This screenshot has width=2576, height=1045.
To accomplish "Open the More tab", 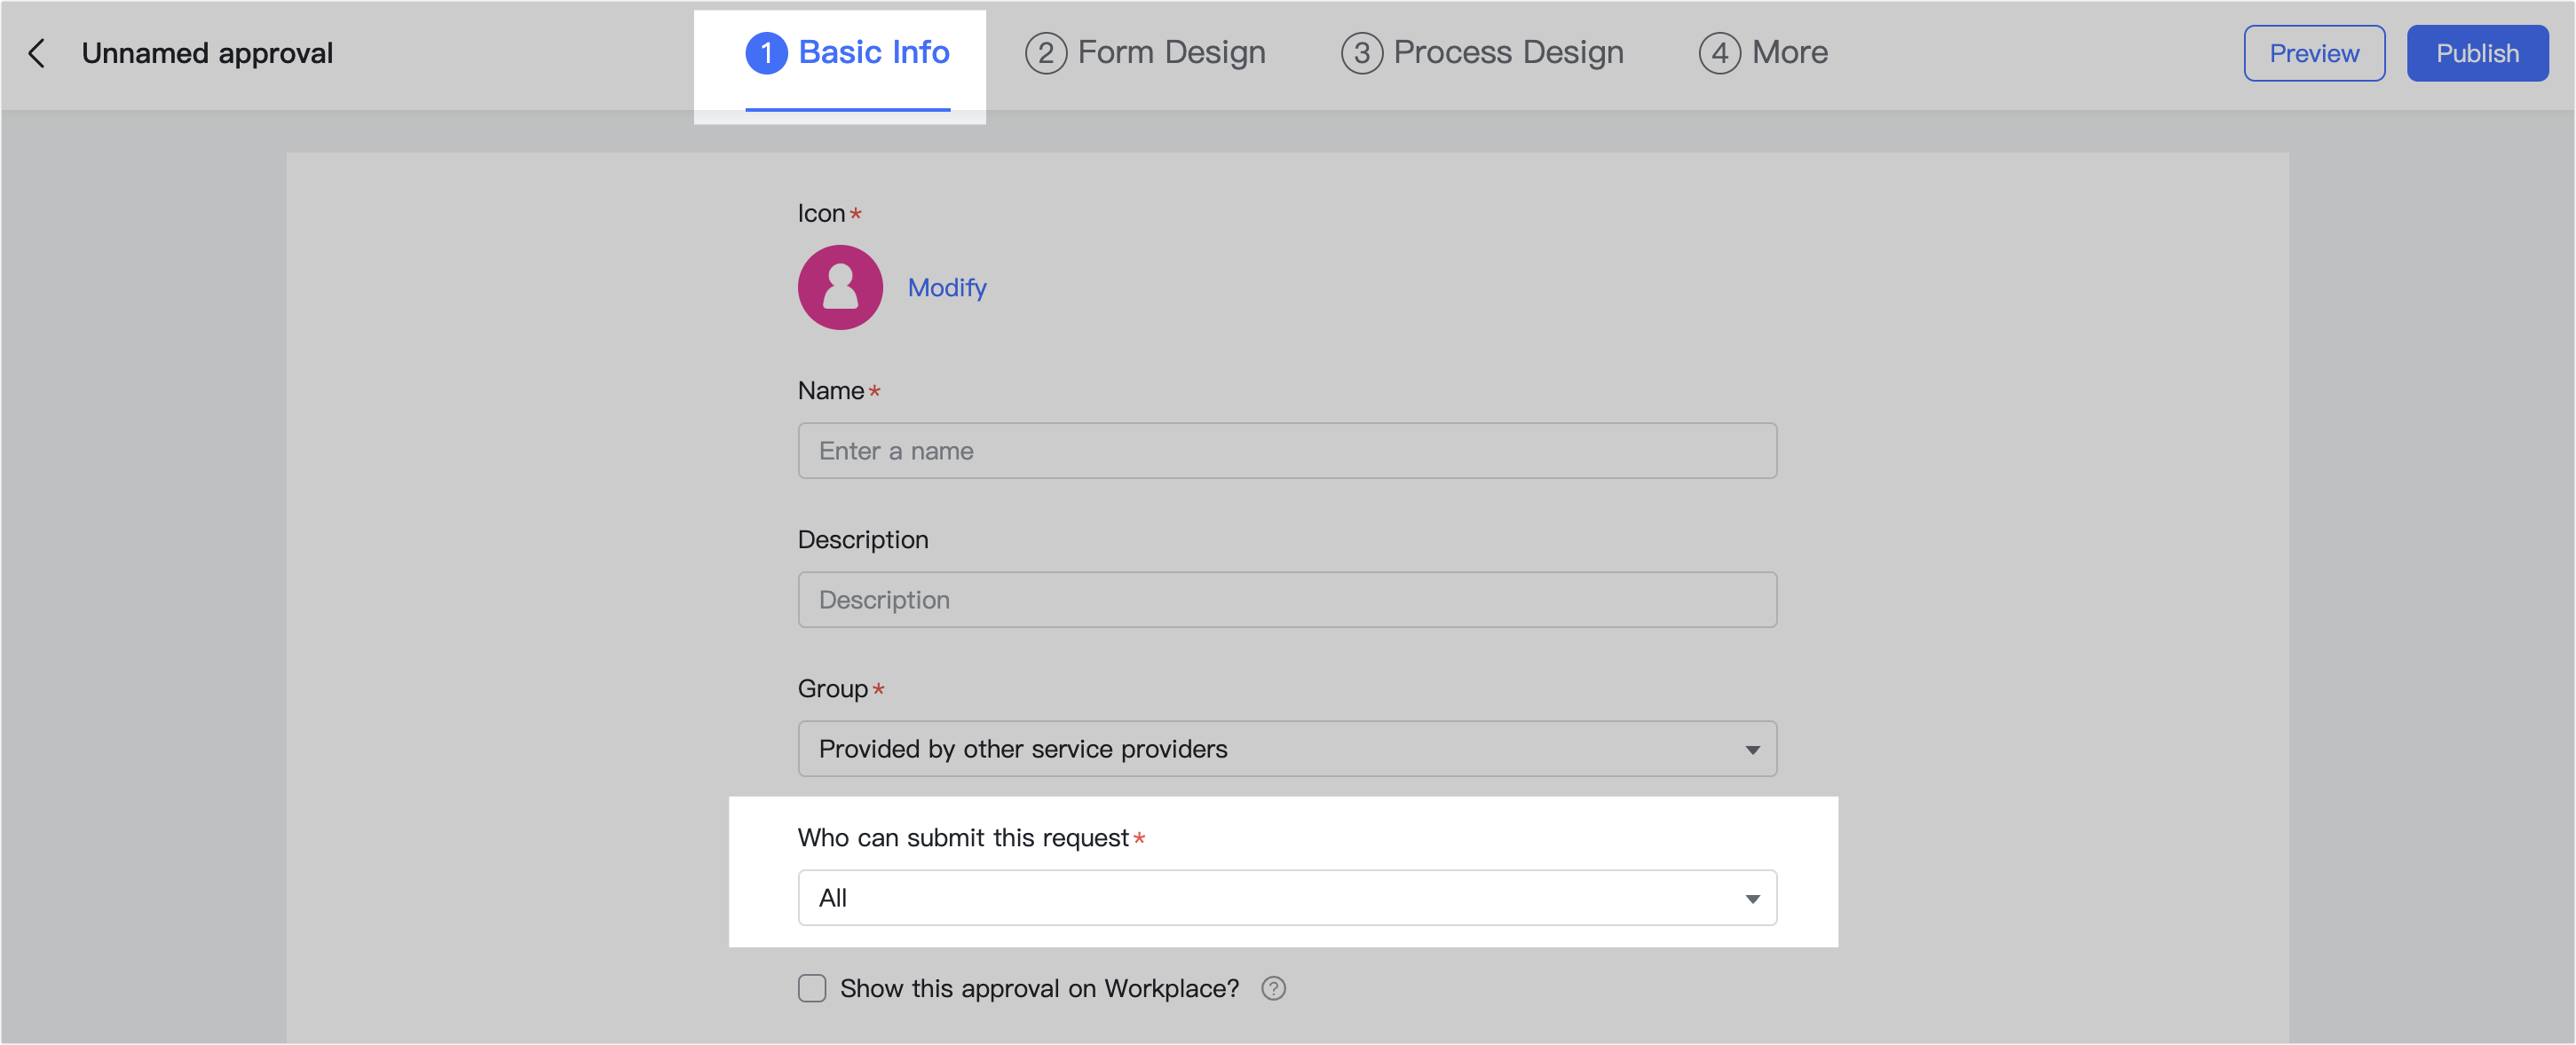I will pos(1789,53).
